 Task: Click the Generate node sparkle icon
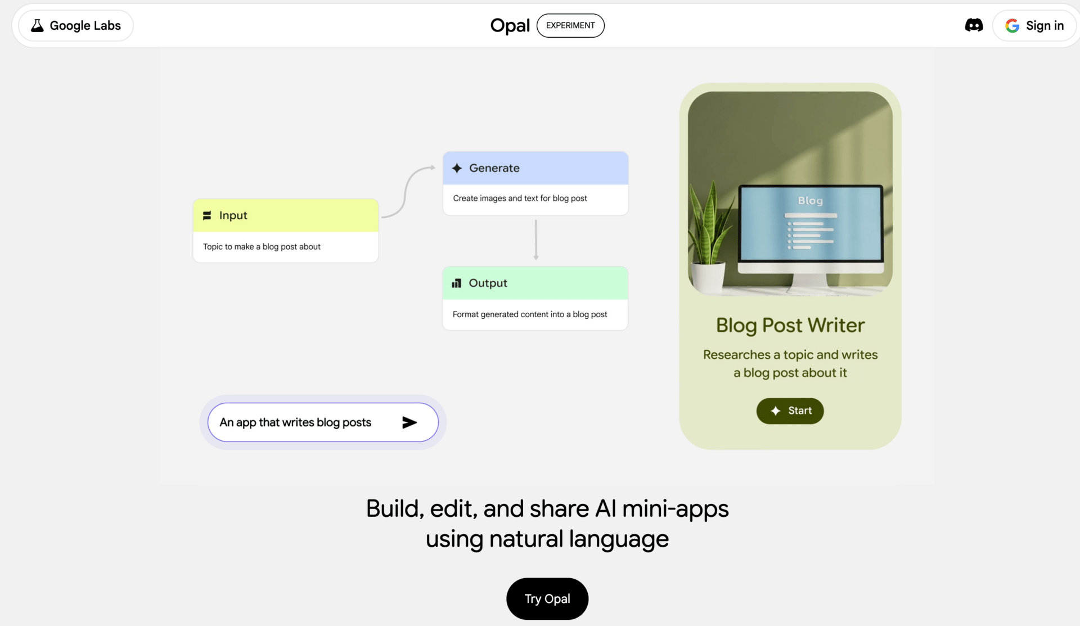point(457,168)
